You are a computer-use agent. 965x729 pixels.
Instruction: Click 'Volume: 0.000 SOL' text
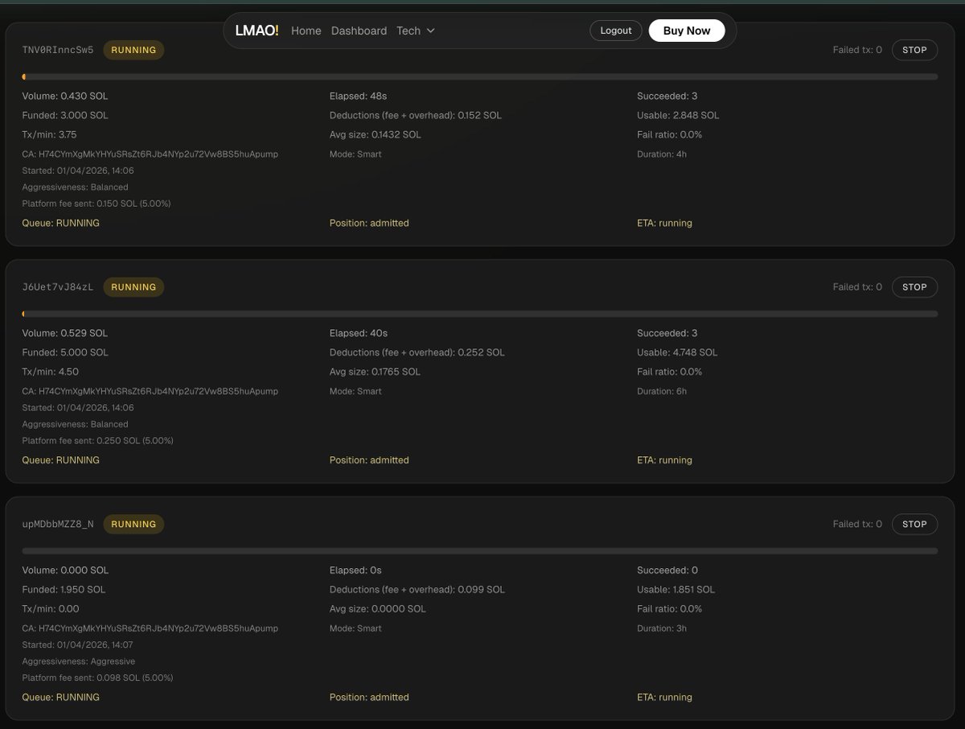tap(65, 570)
